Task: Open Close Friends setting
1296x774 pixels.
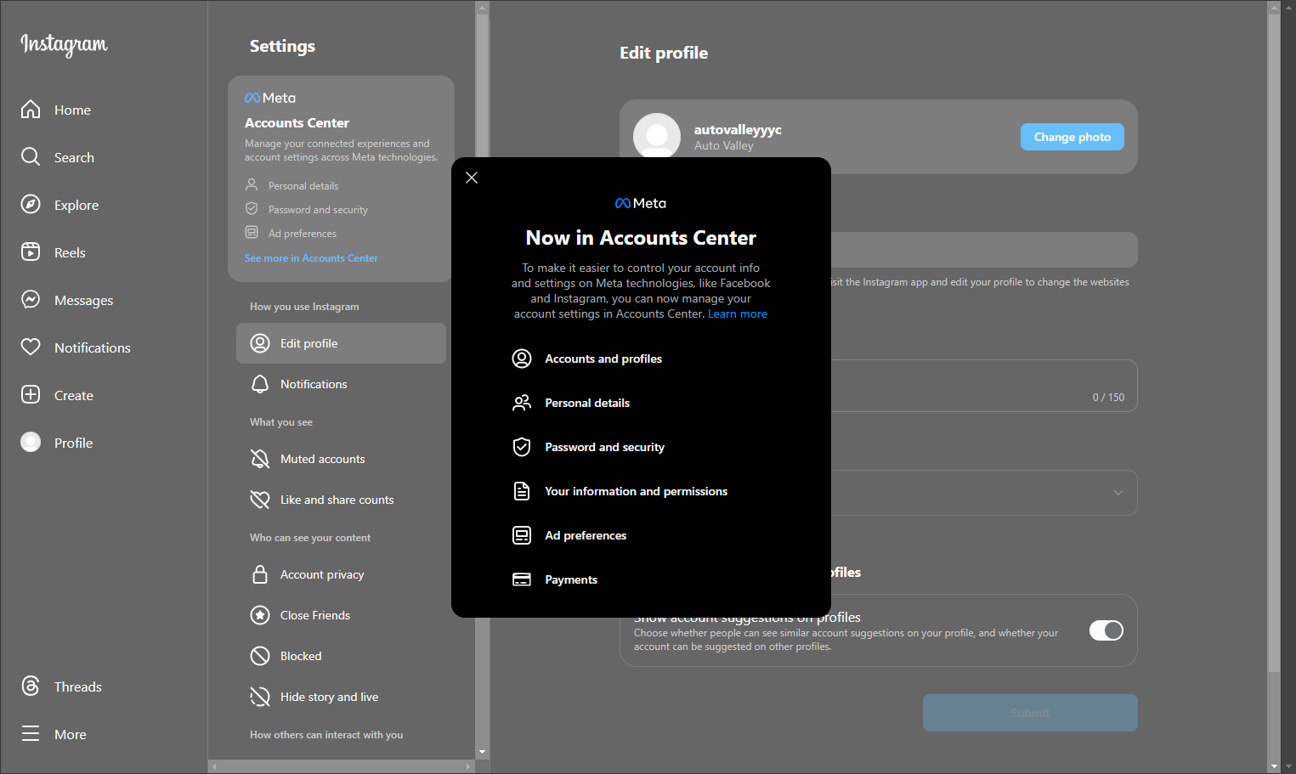Action: (341, 615)
